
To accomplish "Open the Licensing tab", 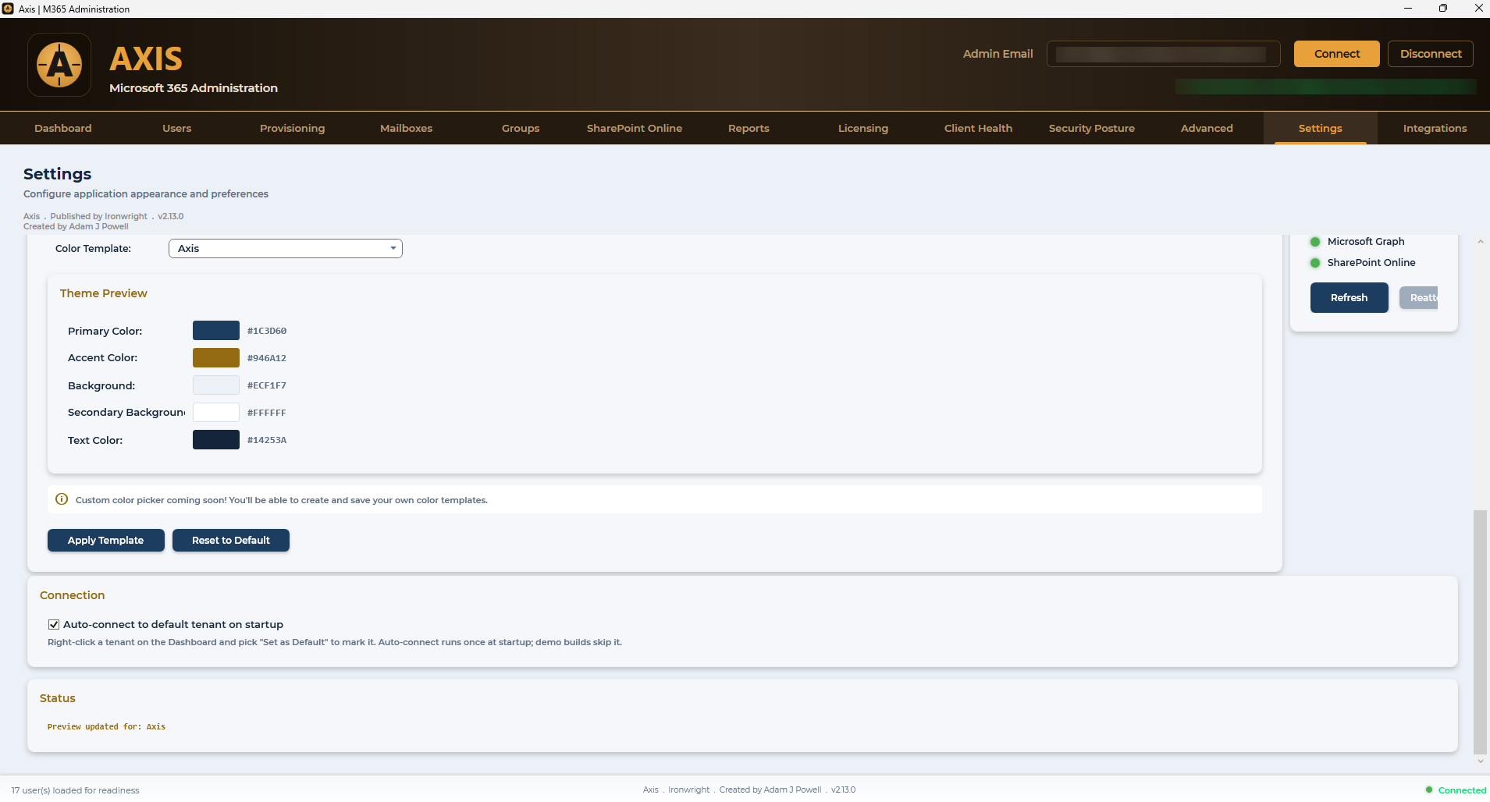I will tap(863, 128).
